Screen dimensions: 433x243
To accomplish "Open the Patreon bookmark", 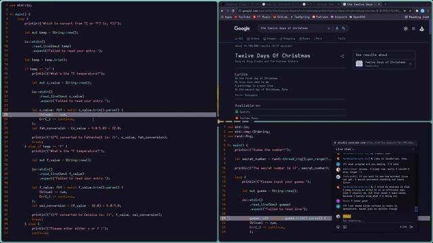I will tap(320, 17).
